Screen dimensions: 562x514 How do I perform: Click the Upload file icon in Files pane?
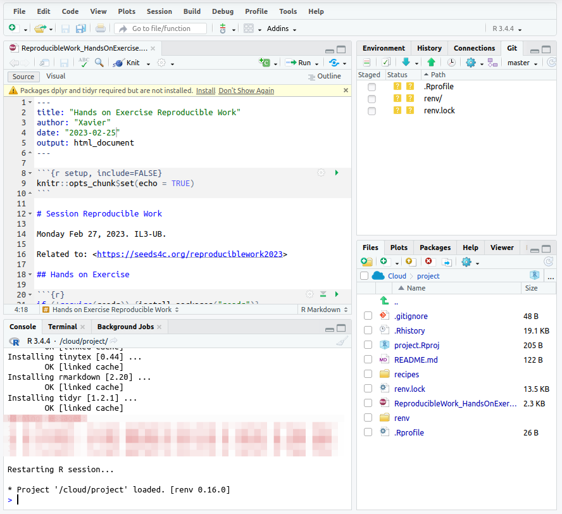[410, 262]
